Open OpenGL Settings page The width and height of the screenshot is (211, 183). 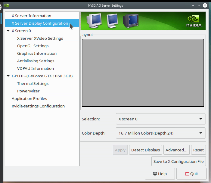click(x=42, y=46)
